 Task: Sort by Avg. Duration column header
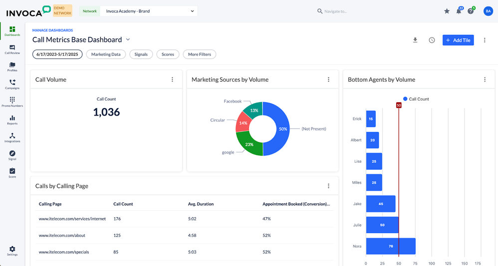(201, 204)
